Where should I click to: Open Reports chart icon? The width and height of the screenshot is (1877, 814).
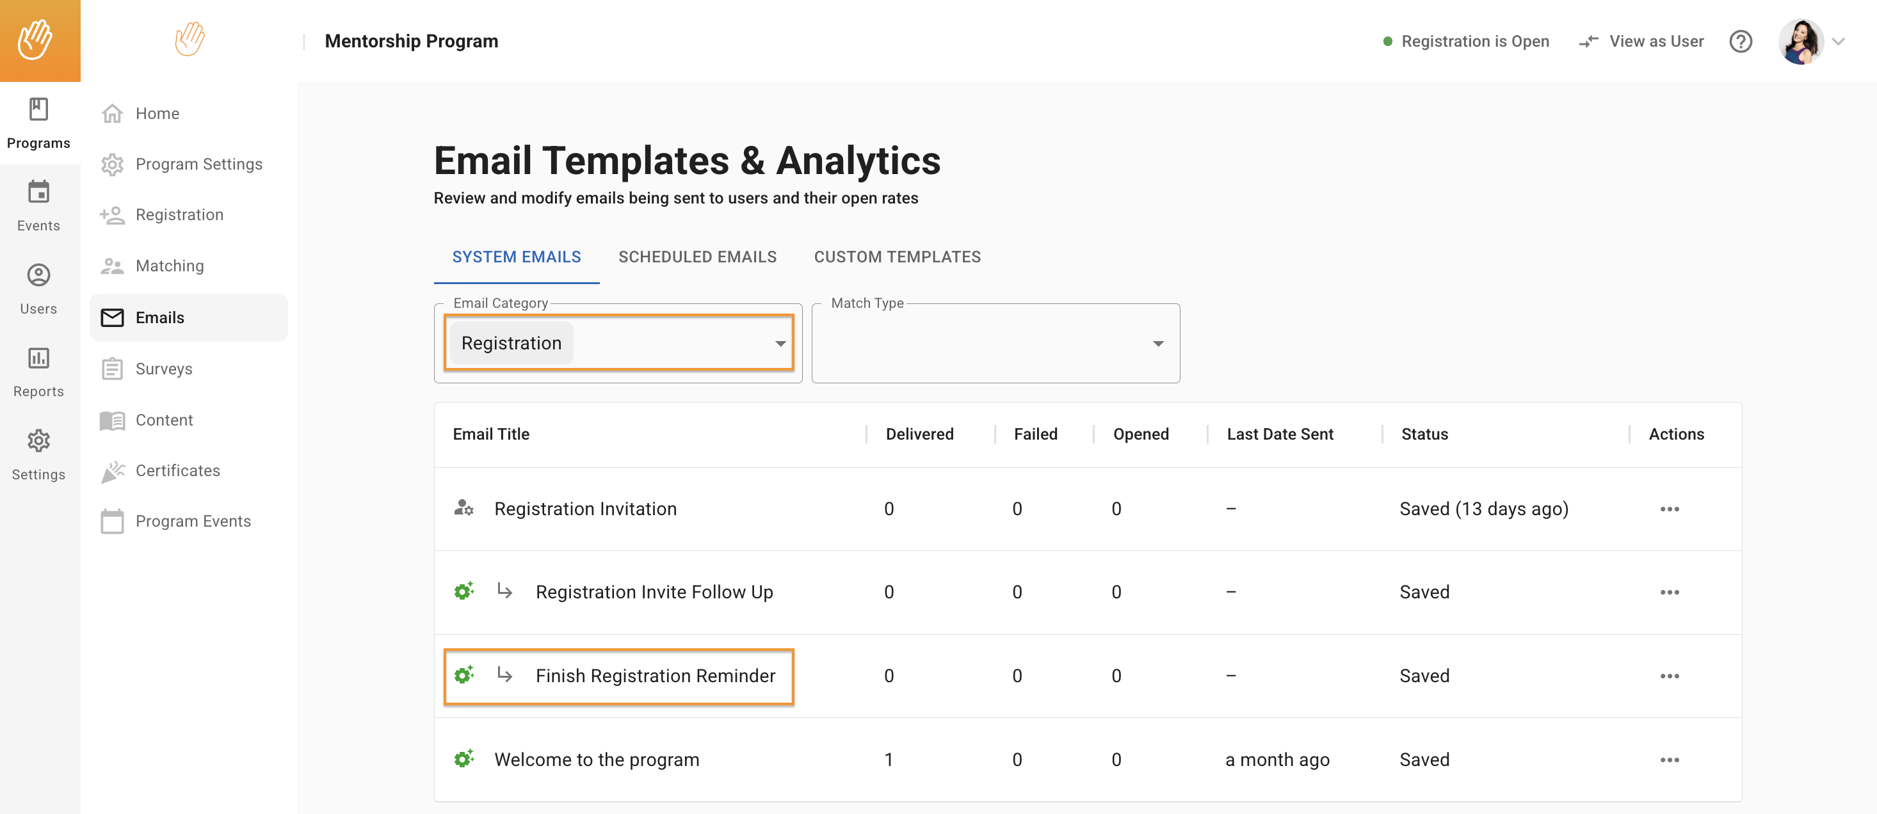(x=38, y=358)
